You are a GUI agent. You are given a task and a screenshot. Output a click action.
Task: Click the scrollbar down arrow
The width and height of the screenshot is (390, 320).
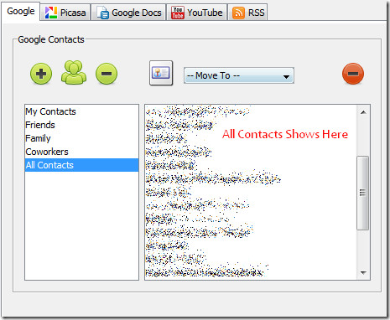(x=363, y=272)
